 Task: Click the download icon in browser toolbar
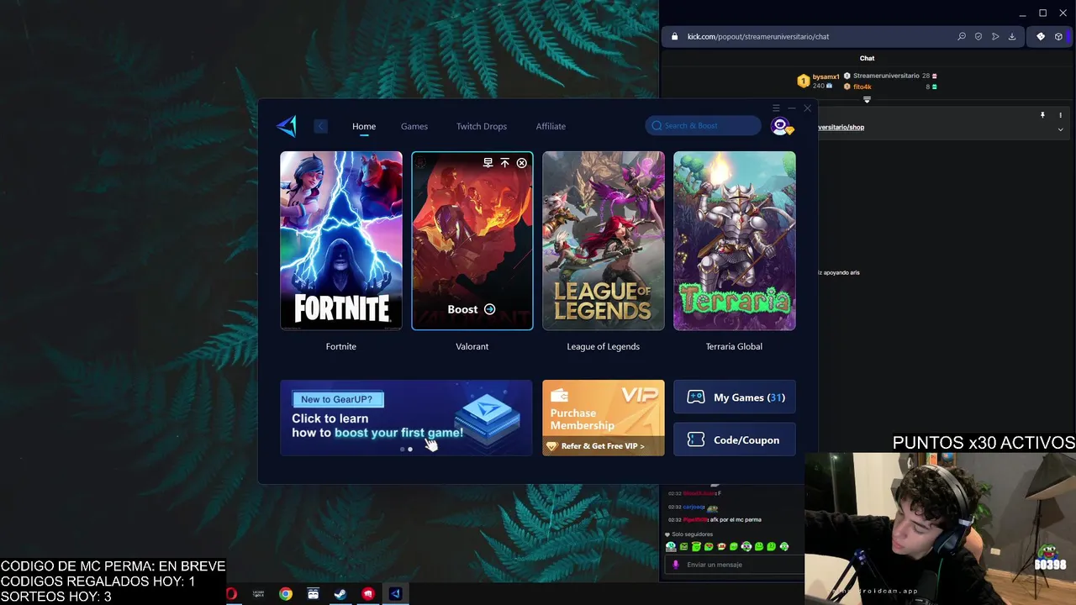tap(1012, 37)
